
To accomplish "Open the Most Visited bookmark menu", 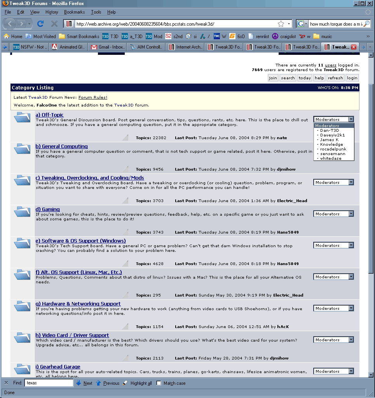I will tap(40, 36).
